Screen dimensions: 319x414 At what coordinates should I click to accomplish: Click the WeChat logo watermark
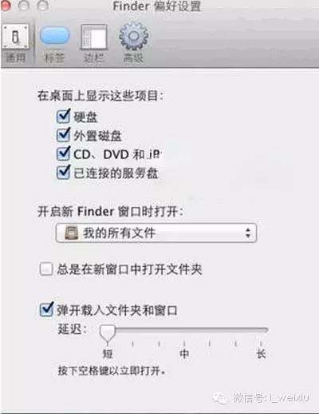(x=219, y=398)
